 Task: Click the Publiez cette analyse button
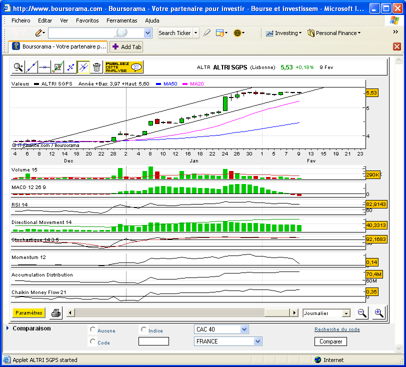(x=123, y=66)
